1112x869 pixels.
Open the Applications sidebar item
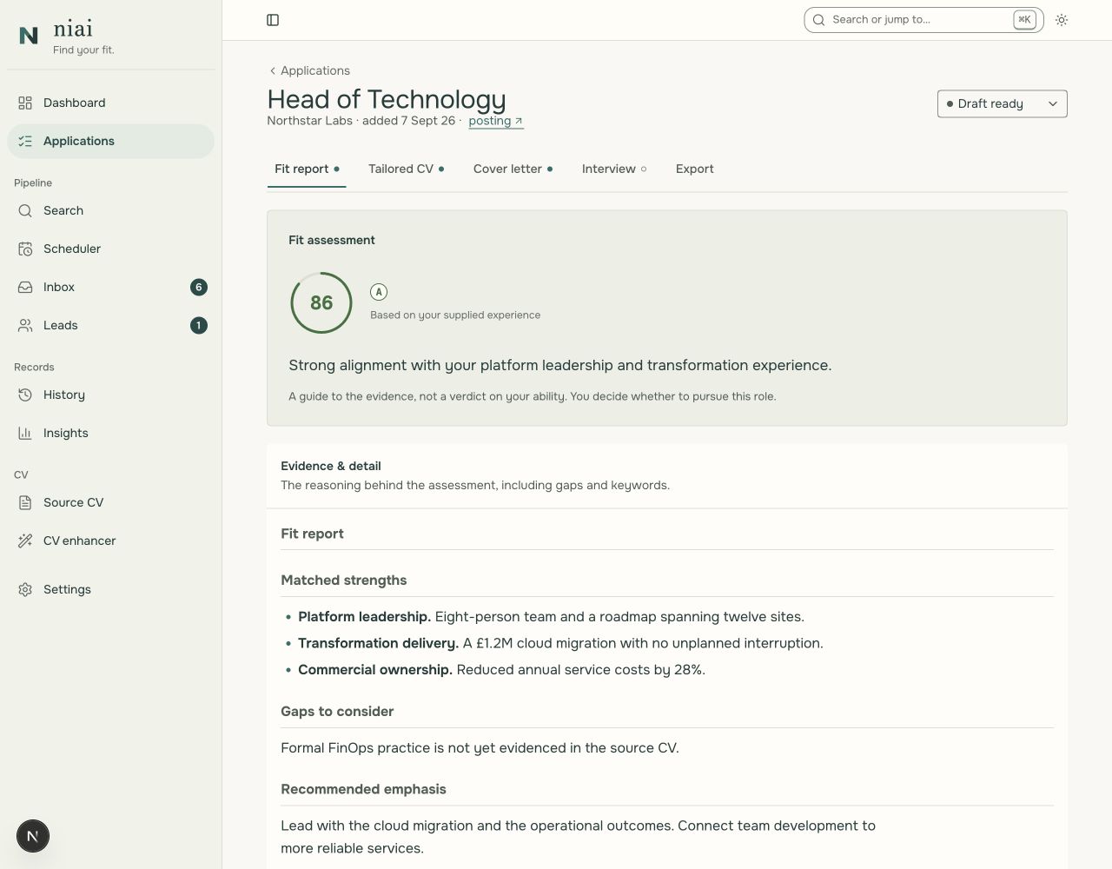click(x=111, y=141)
